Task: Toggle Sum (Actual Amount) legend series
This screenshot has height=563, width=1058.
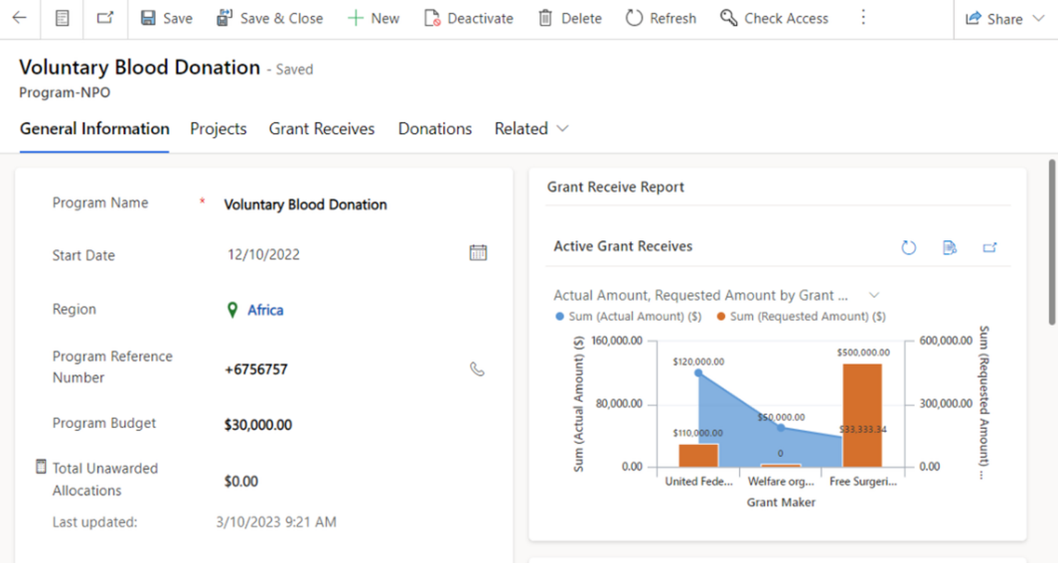Action: click(628, 317)
